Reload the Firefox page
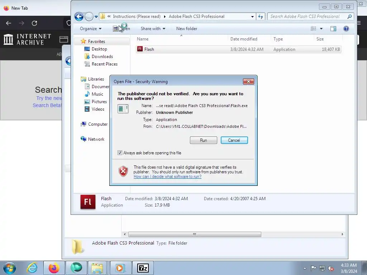Image resolution: width=367 pixels, height=275 pixels. pyautogui.click(x=34, y=23)
